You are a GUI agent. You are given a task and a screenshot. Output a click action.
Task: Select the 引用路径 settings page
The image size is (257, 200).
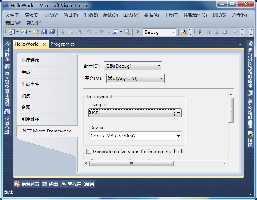point(48,119)
